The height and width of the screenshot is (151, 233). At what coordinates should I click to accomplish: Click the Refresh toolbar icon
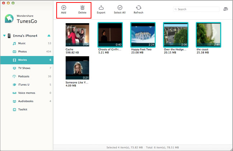(138, 7)
